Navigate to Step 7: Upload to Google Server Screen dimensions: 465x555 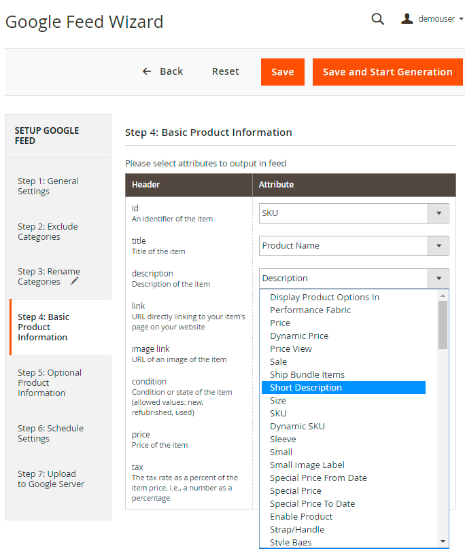(x=51, y=479)
